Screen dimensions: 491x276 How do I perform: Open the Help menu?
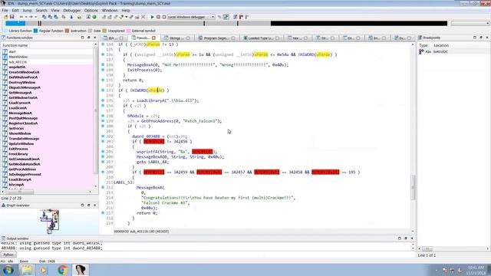pyautogui.click(x=126, y=10)
